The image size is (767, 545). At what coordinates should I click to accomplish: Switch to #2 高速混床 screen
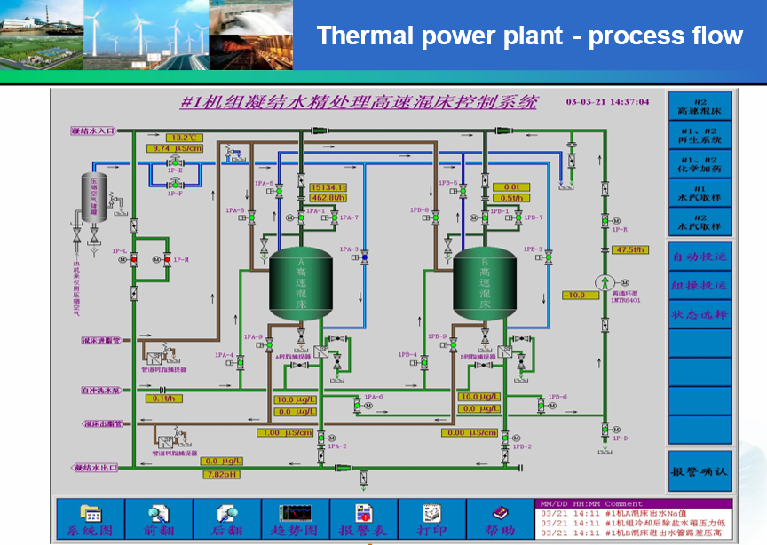pyautogui.click(x=700, y=107)
